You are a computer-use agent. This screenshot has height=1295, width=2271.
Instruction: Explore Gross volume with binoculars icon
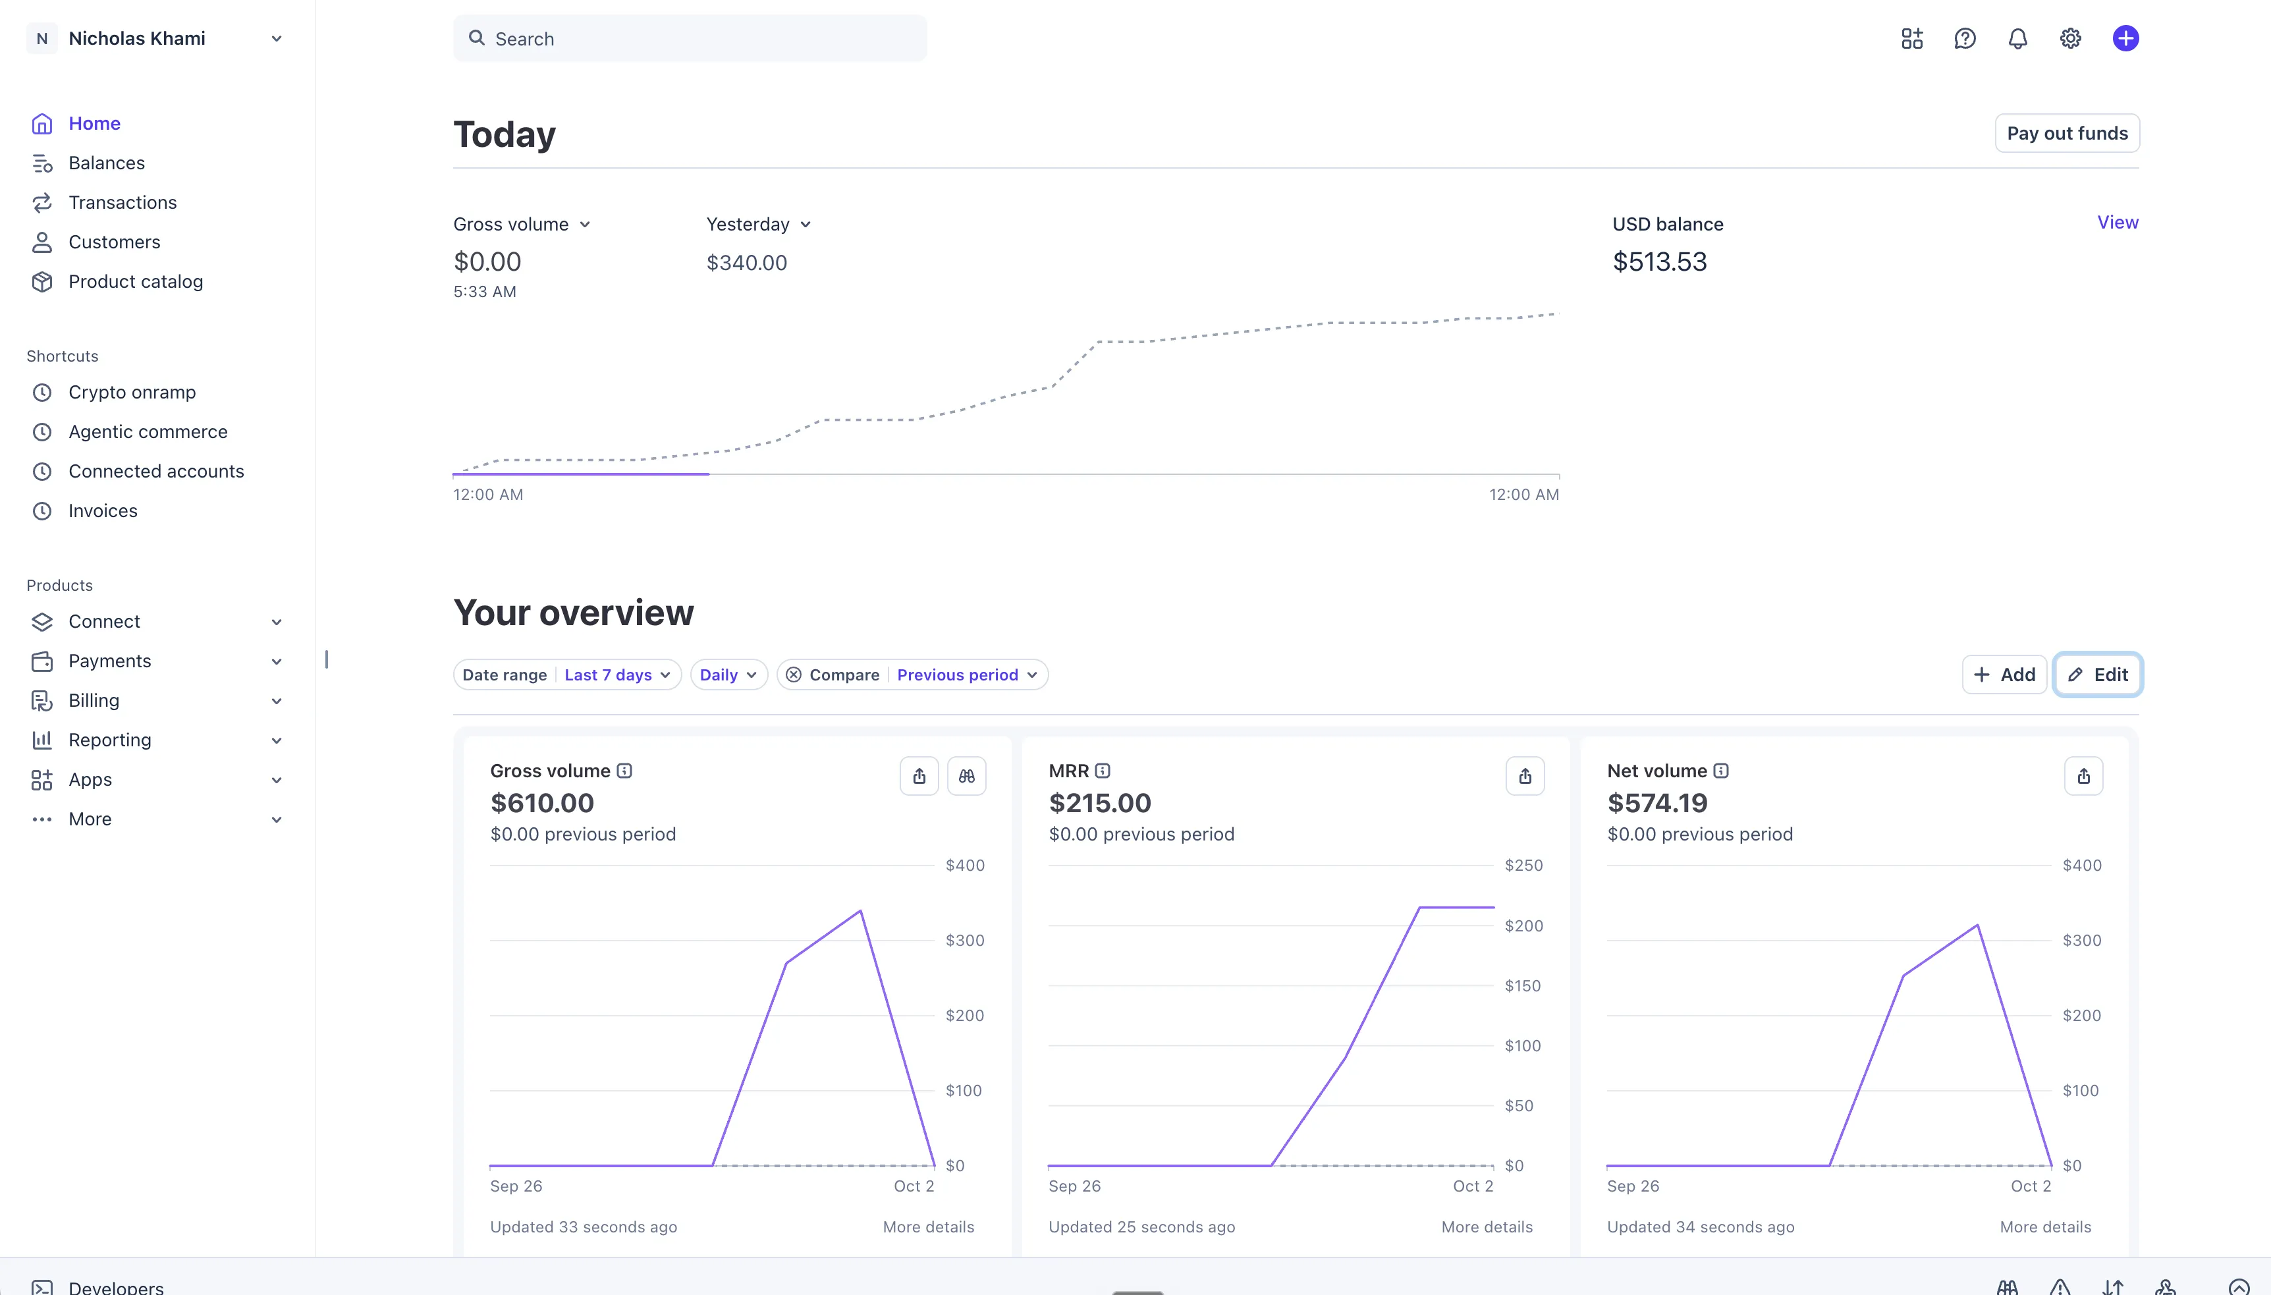(966, 777)
